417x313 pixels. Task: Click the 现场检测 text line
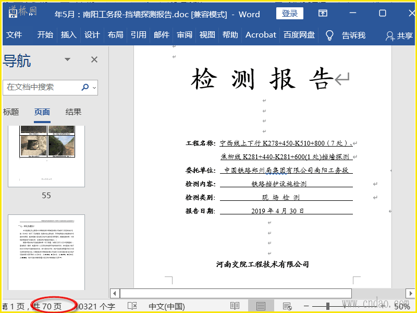pyautogui.click(x=281, y=198)
